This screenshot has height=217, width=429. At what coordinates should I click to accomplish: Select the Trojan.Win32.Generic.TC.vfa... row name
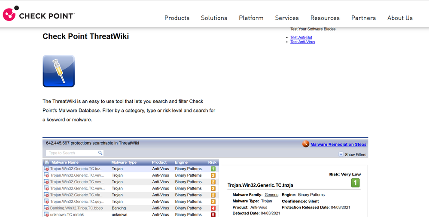coord(76,195)
